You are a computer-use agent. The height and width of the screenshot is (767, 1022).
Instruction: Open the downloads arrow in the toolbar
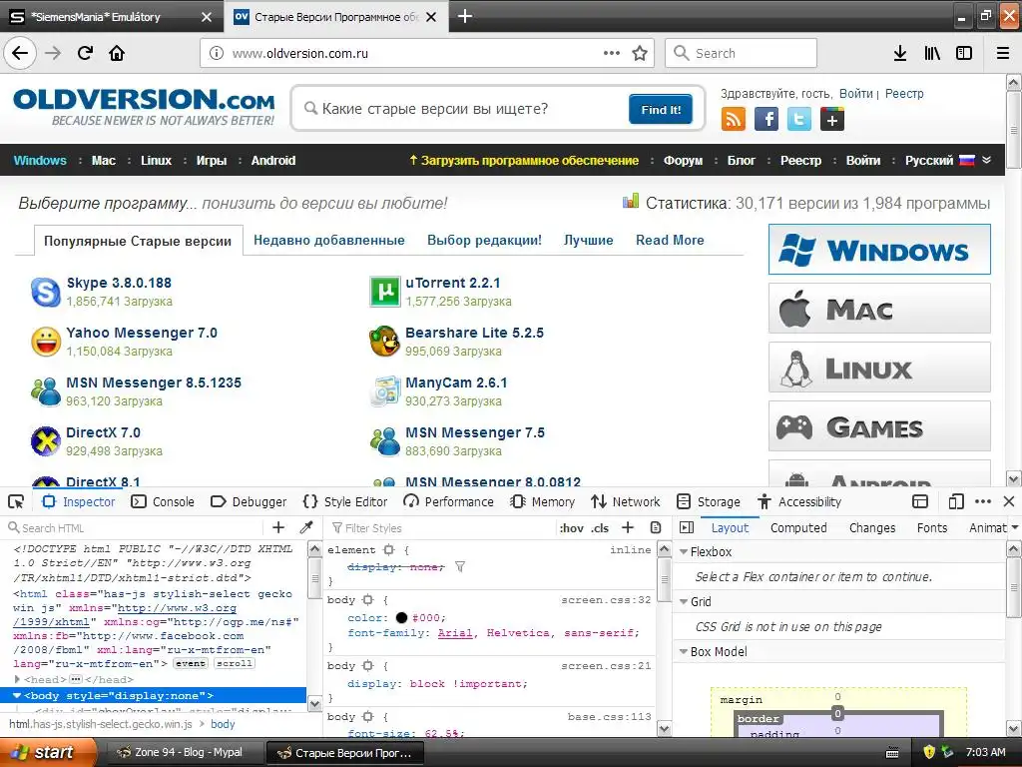900,53
